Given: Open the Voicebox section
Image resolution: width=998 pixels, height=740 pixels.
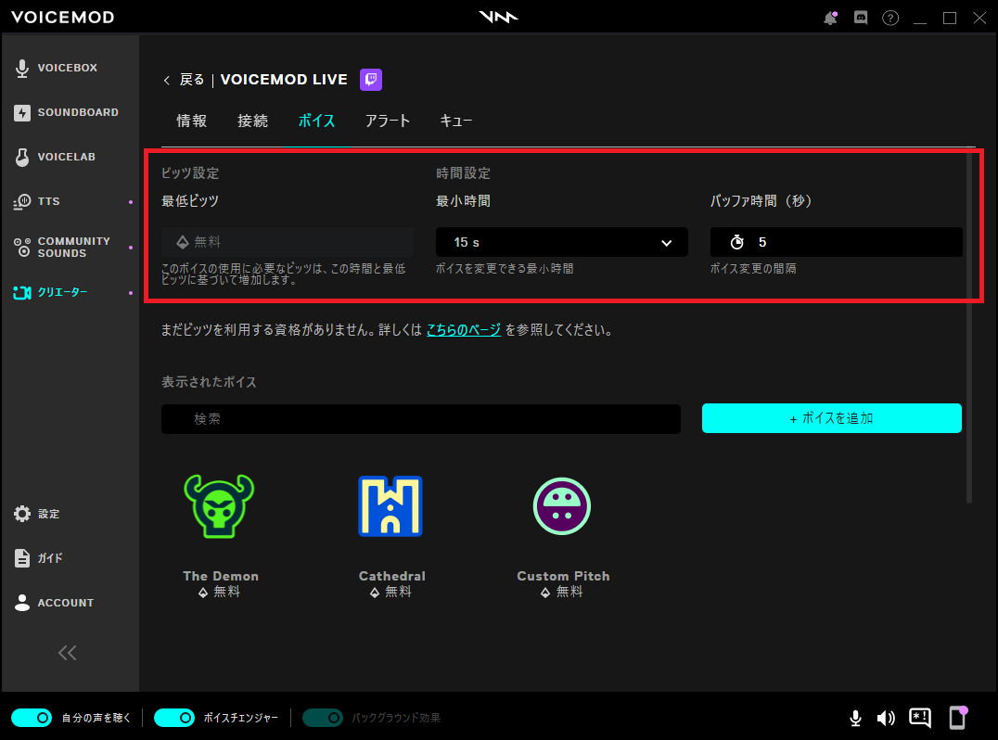Looking at the screenshot, I should click(x=56, y=68).
